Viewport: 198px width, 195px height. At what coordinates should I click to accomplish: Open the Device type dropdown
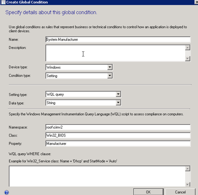[x=110, y=67]
